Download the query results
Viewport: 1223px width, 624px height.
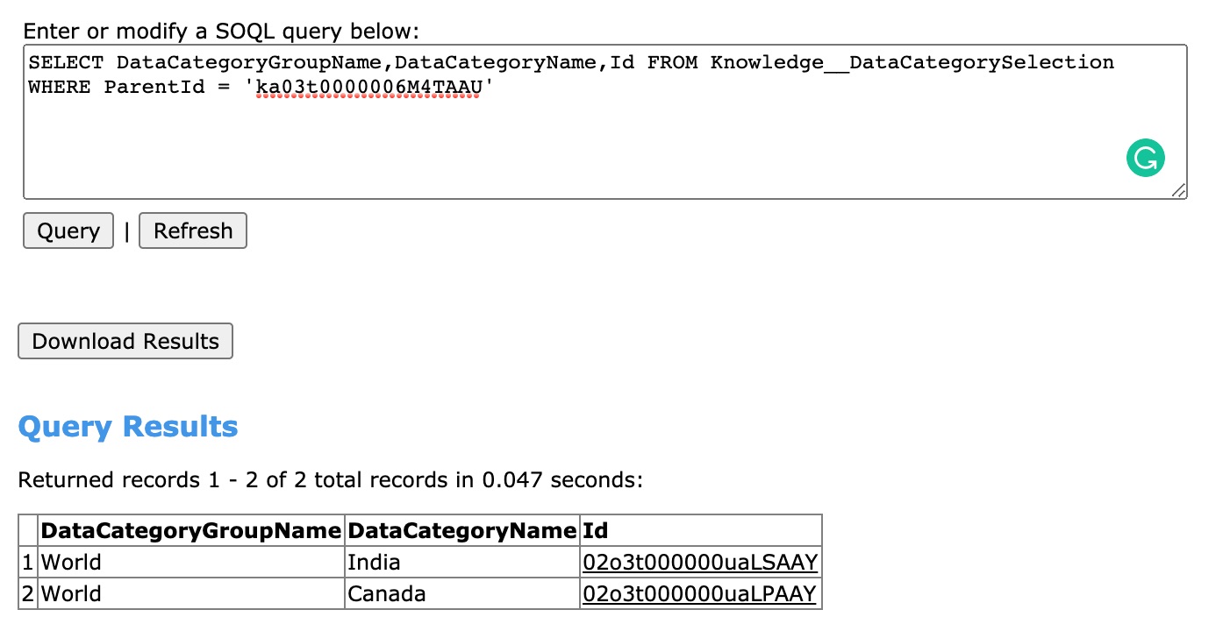[x=125, y=341]
